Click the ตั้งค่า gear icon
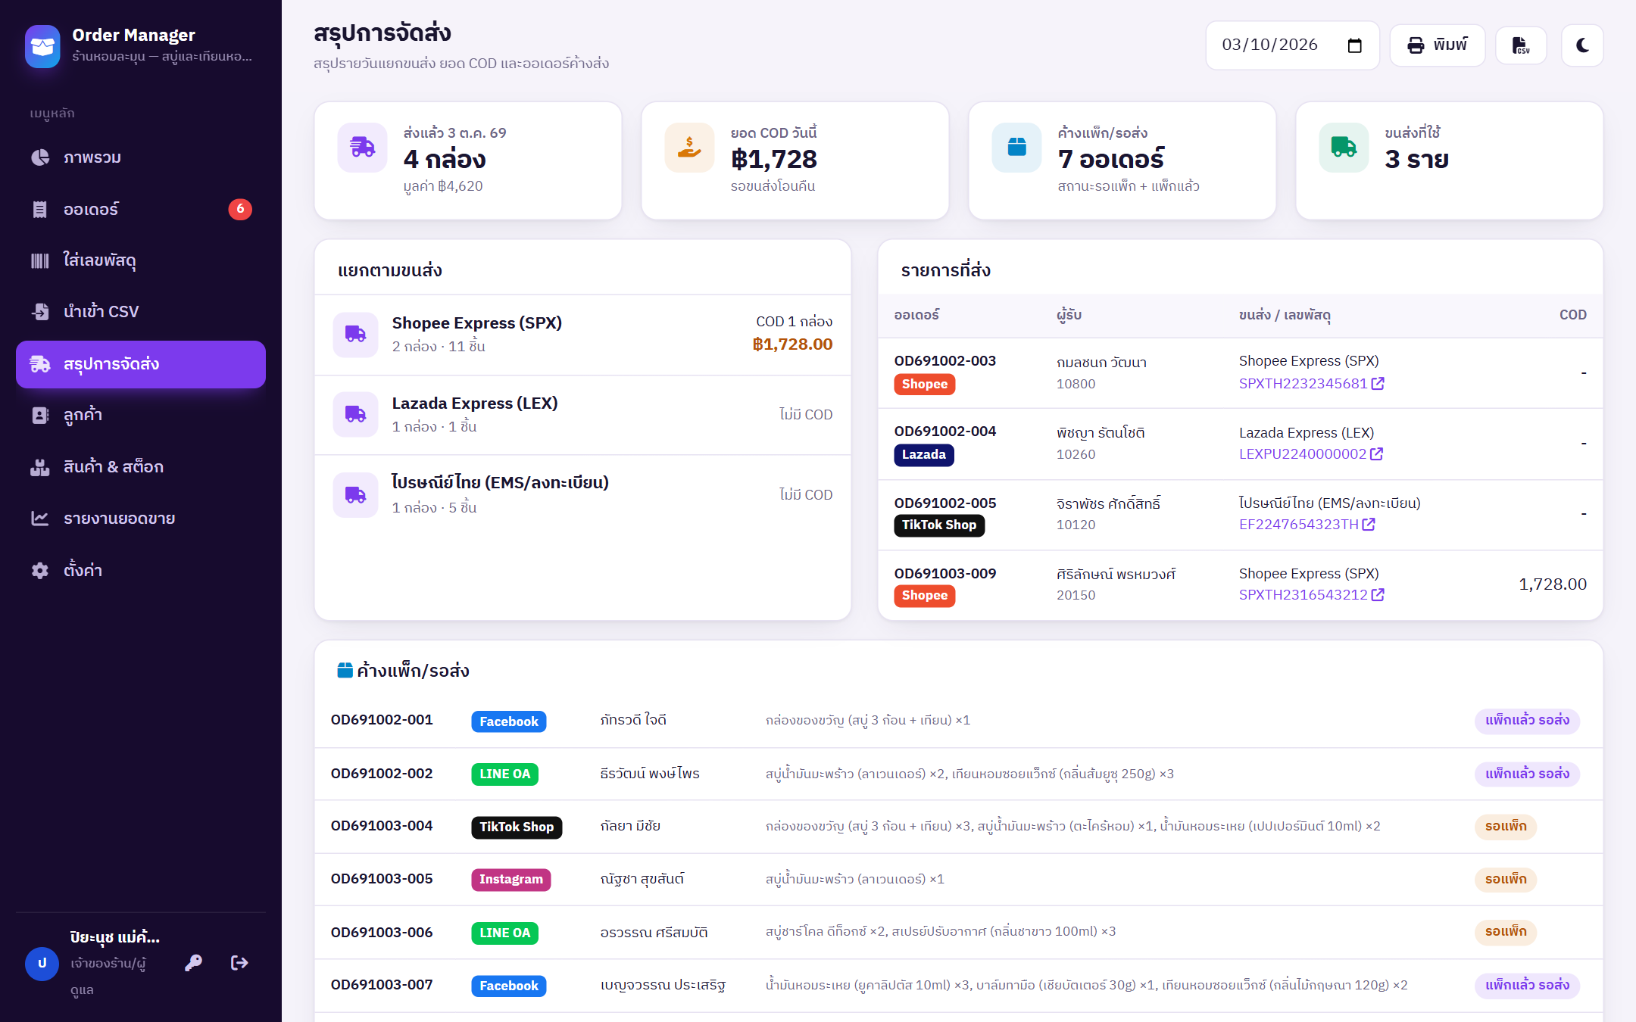The width and height of the screenshot is (1636, 1022). (x=40, y=570)
